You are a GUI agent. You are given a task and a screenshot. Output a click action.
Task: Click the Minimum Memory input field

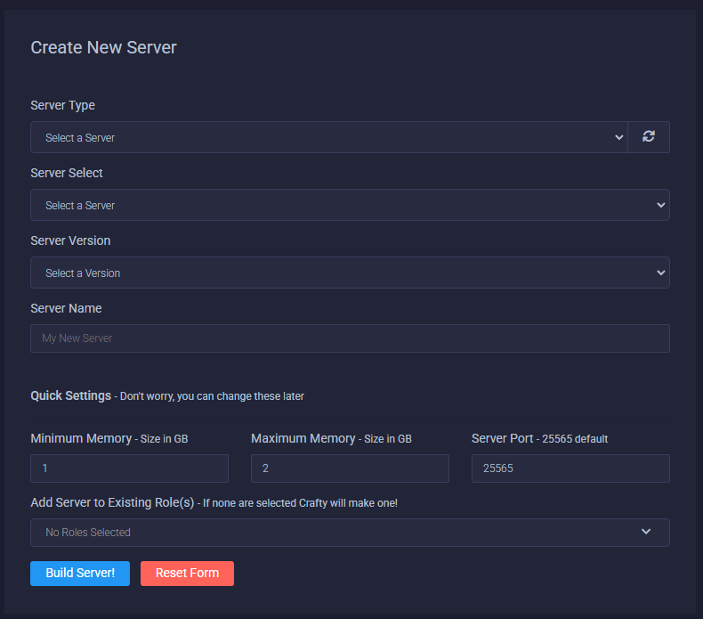tap(129, 468)
